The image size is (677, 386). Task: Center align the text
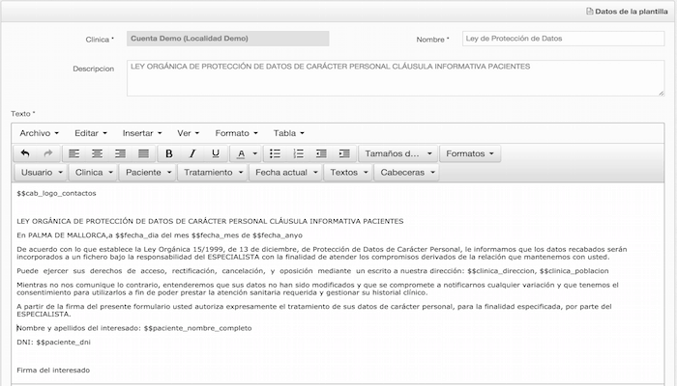[x=98, y=153]
